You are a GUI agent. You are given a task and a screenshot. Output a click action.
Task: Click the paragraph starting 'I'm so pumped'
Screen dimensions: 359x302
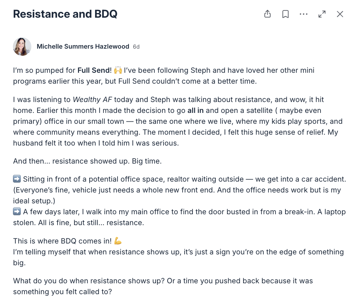tap(164, 76)
